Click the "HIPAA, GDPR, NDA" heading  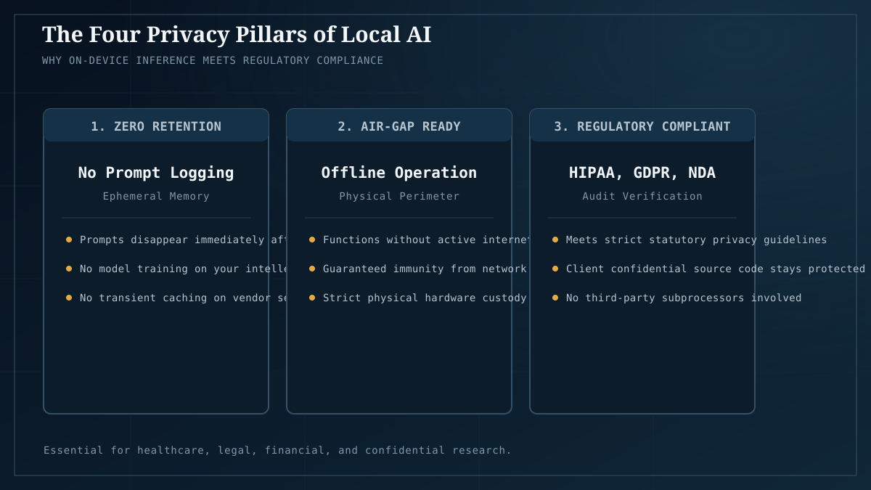pos(642,173)
